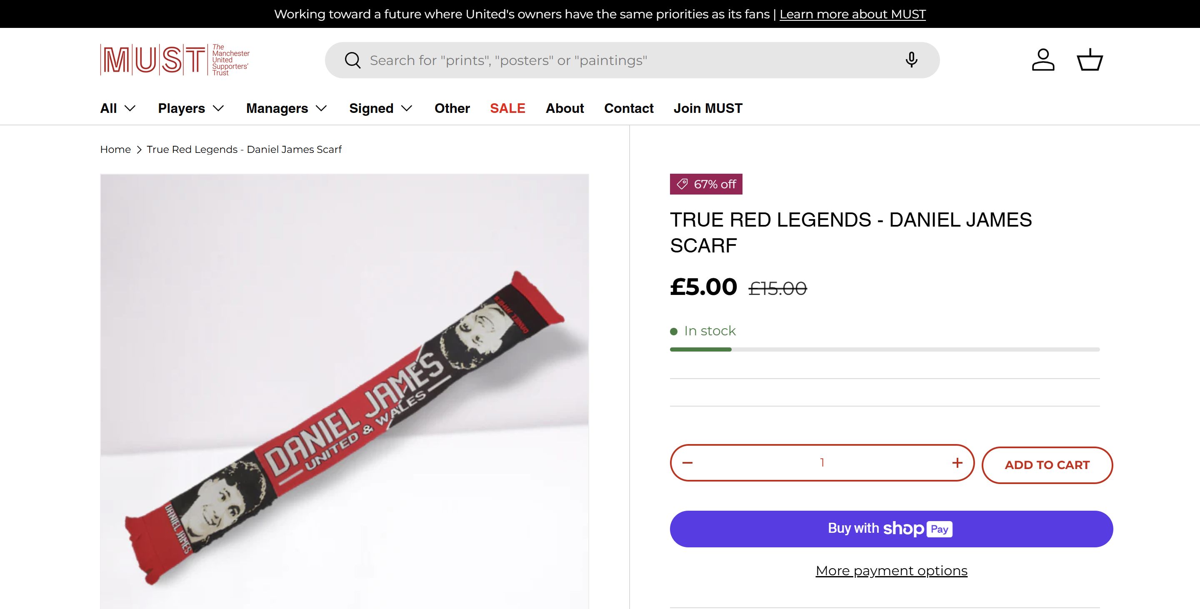Open the More payment options link
The image size is (1200, 609).
point(891,571)
